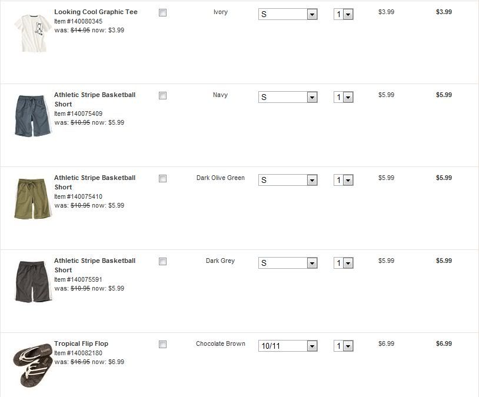The image size is (479, 397).
Task: Open the Tropical Flip Flop product link
Action: pyautogui.click(x=81, y=343)
